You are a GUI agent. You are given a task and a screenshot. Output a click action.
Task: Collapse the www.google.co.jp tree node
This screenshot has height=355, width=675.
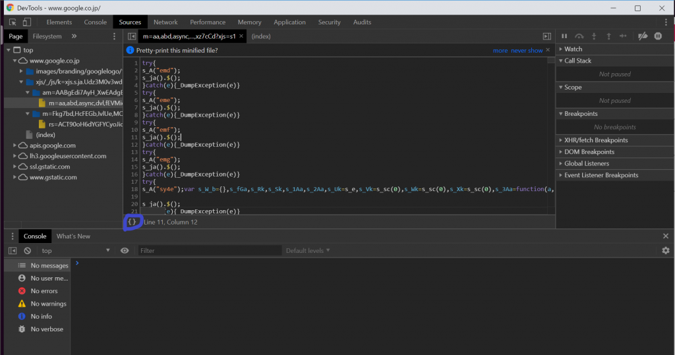15,61
